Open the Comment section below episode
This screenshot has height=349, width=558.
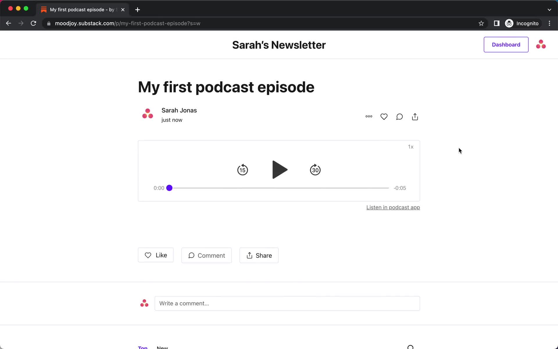click(x=206, y=255)
